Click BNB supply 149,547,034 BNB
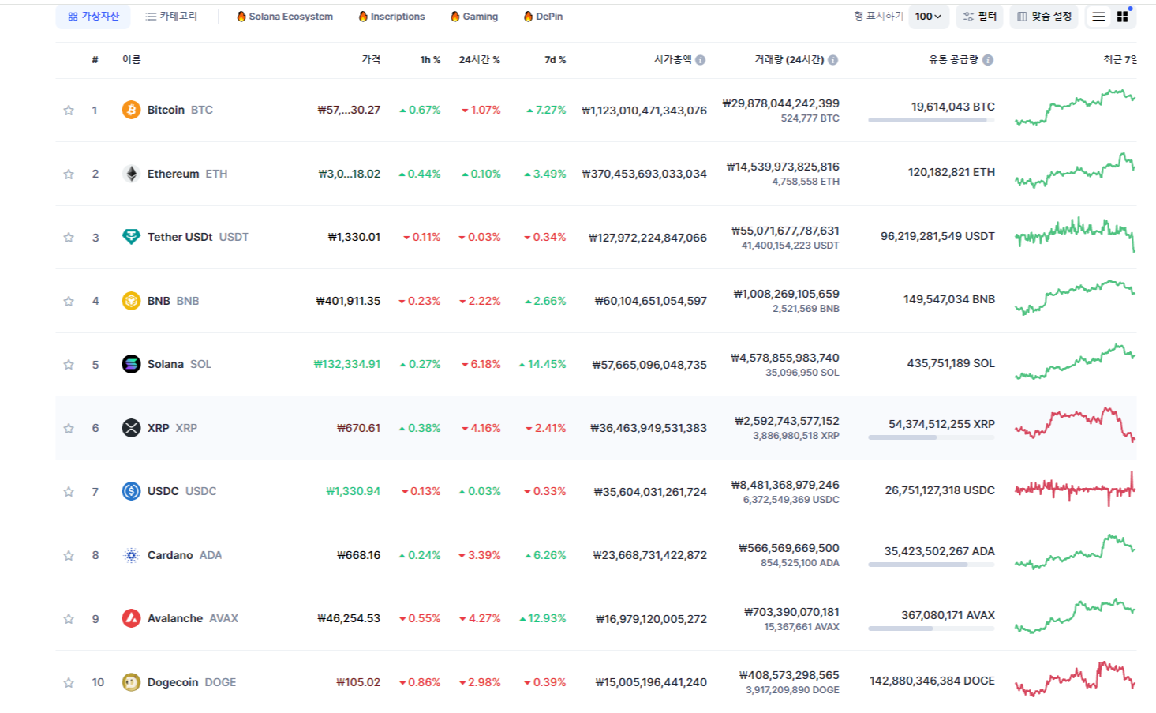Screen dimensions: 1156x713 coord(949,299)
